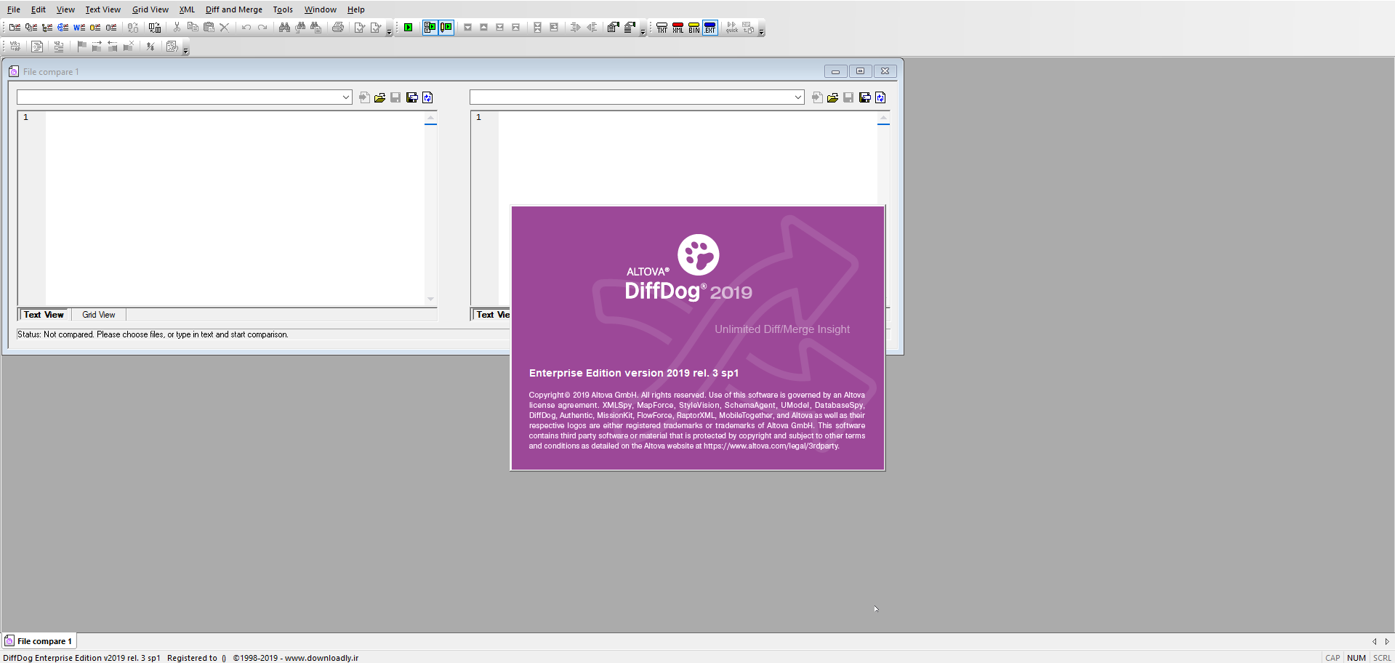Click the Find Next binoculars icon
Image resolution: width=1395 pixels, height=663 pixels.
click(300, 28)
